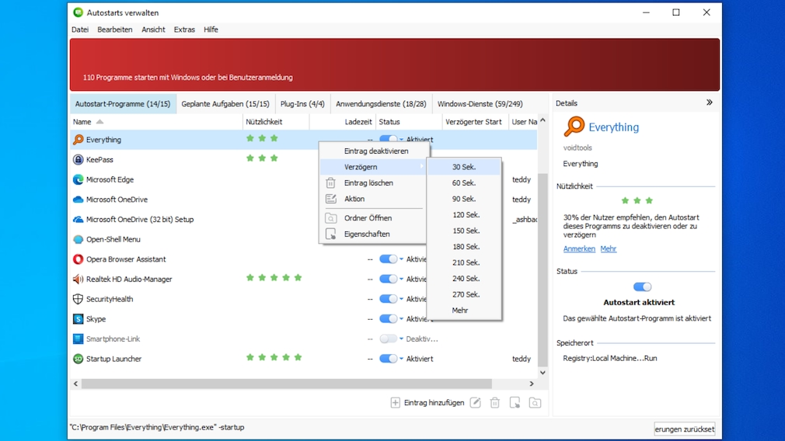The height and width of the screenshot is (441, 785).
Task: Click the horizontal scrollbar thumb
Action: click(286, 384)
